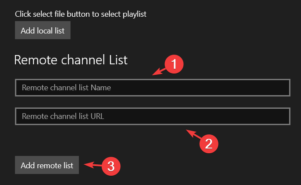Click the red circle numbered 3
This screenshot has height=185, width=301.
(x=111, y=166)
